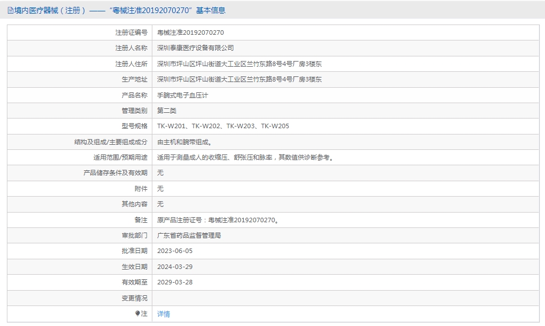Click the document icon beside the page title

tap(10, 10)
